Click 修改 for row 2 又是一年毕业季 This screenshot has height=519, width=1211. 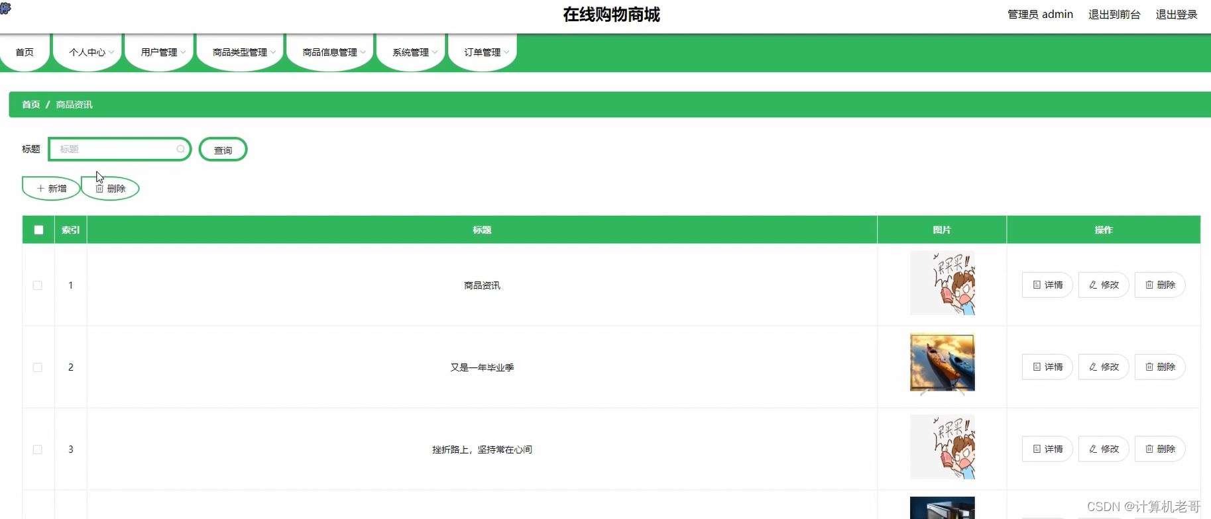(1104, 367)
